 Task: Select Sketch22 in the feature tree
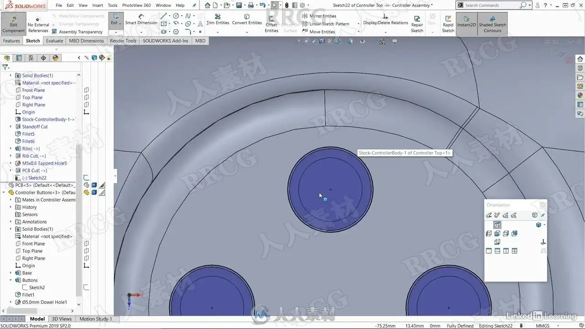coord(33,178)
